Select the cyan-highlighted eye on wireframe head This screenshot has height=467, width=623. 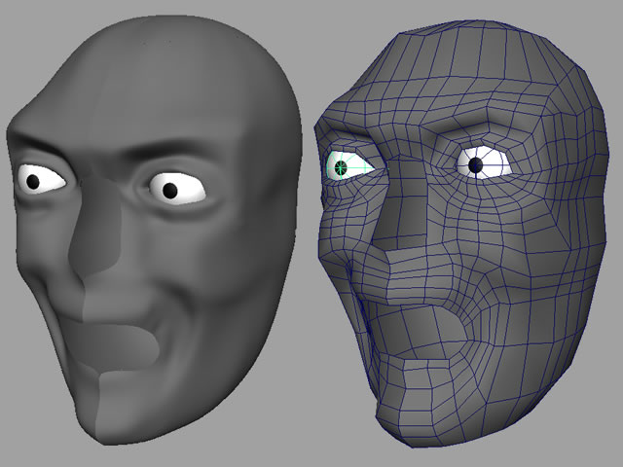click(349, 165)
